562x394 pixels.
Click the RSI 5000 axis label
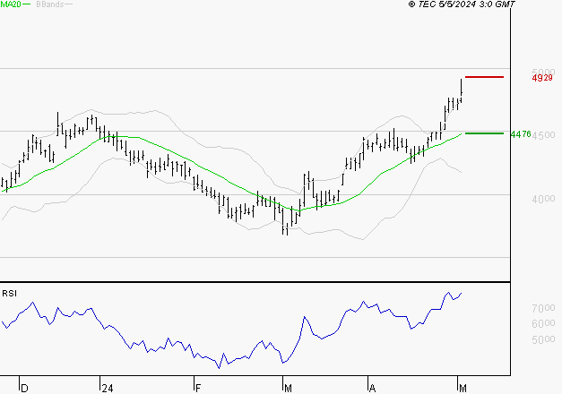coord(543,339)
